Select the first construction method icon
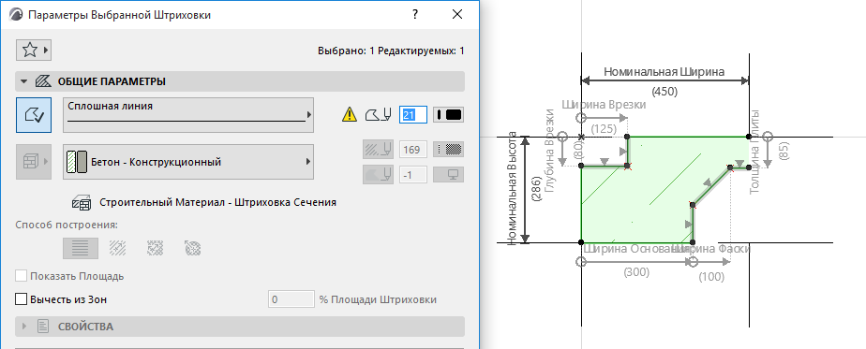The height and width of the screenshot is (349, 866). 81,248
